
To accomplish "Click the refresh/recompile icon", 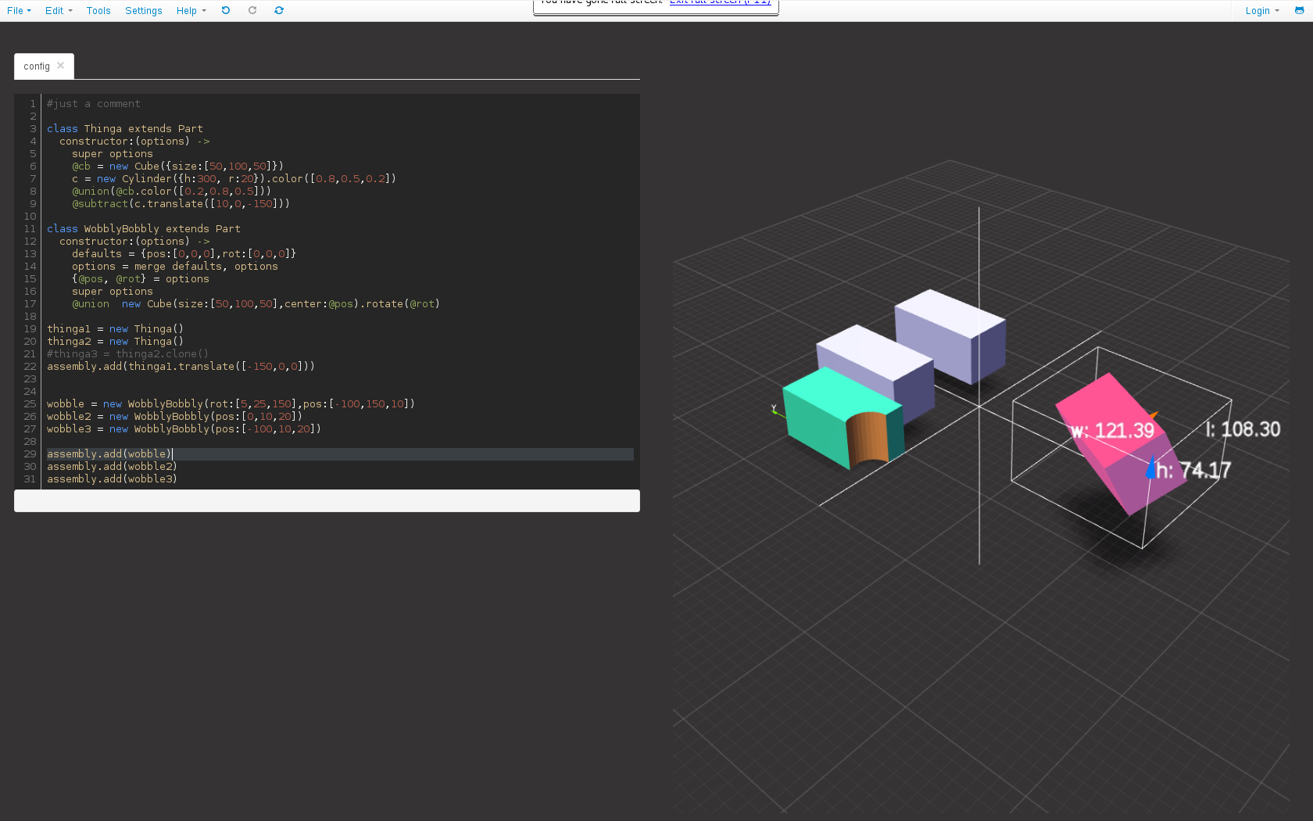I will click(279, 10).
